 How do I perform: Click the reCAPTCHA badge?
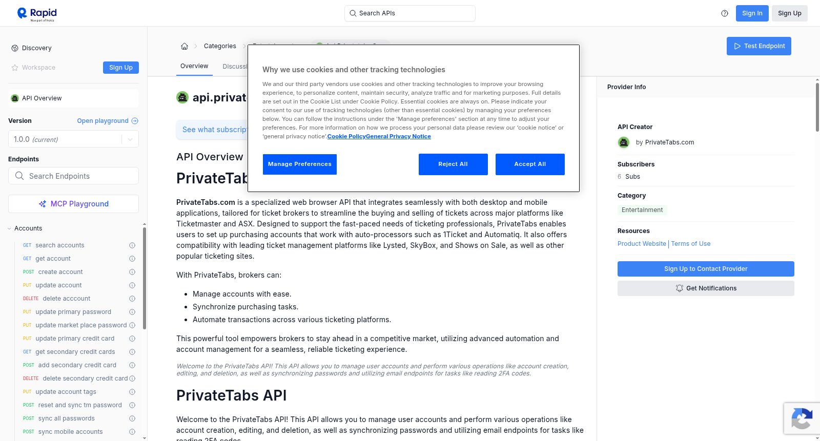coord(802,418)
